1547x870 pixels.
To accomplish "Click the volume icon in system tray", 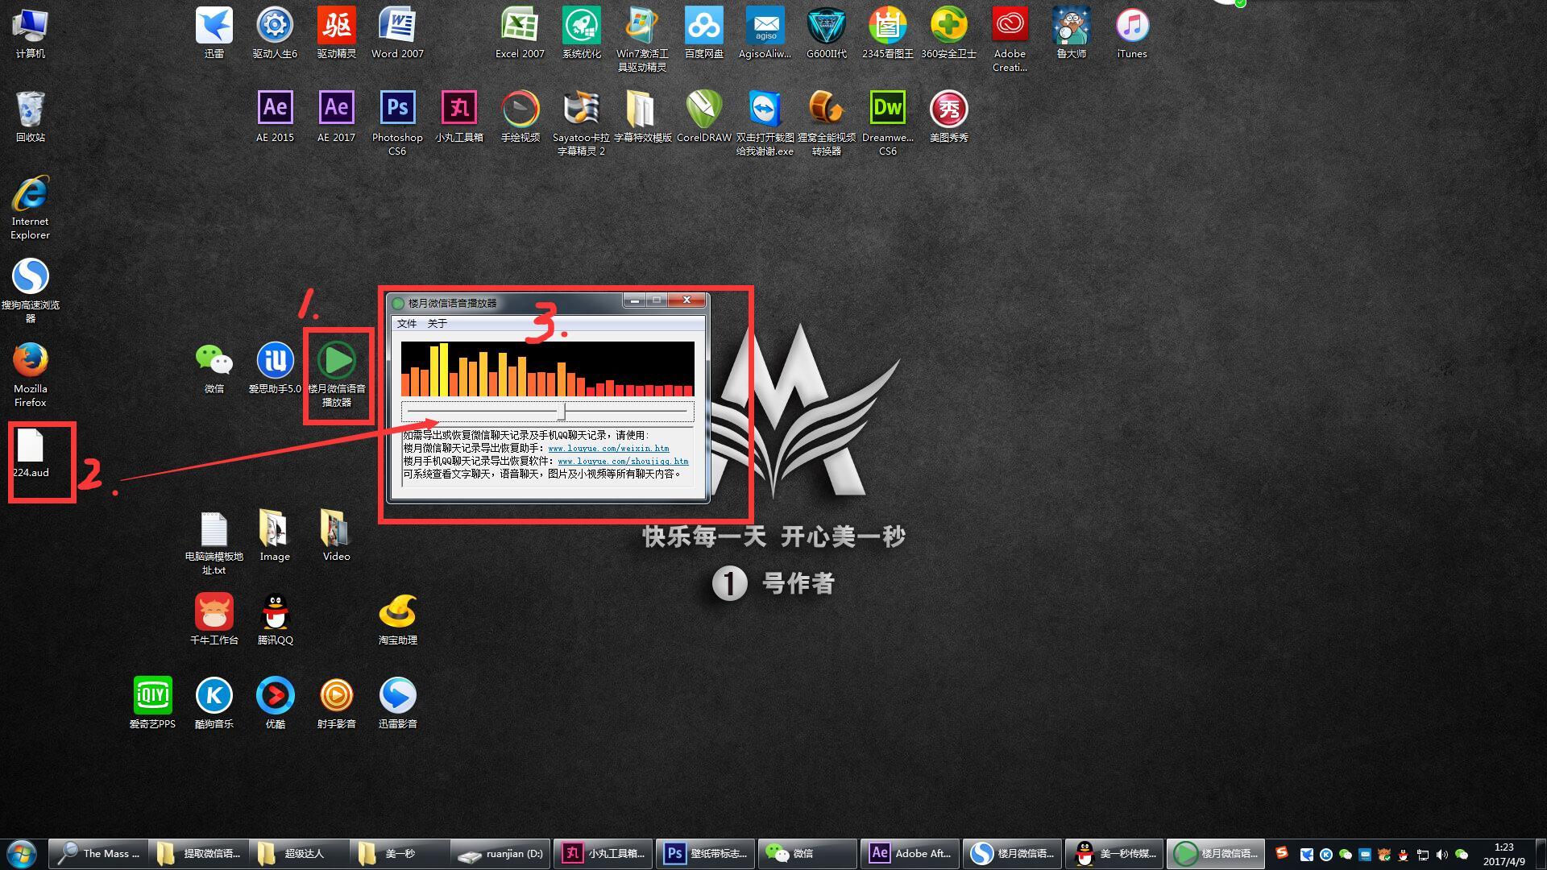I will (1441, 855).
